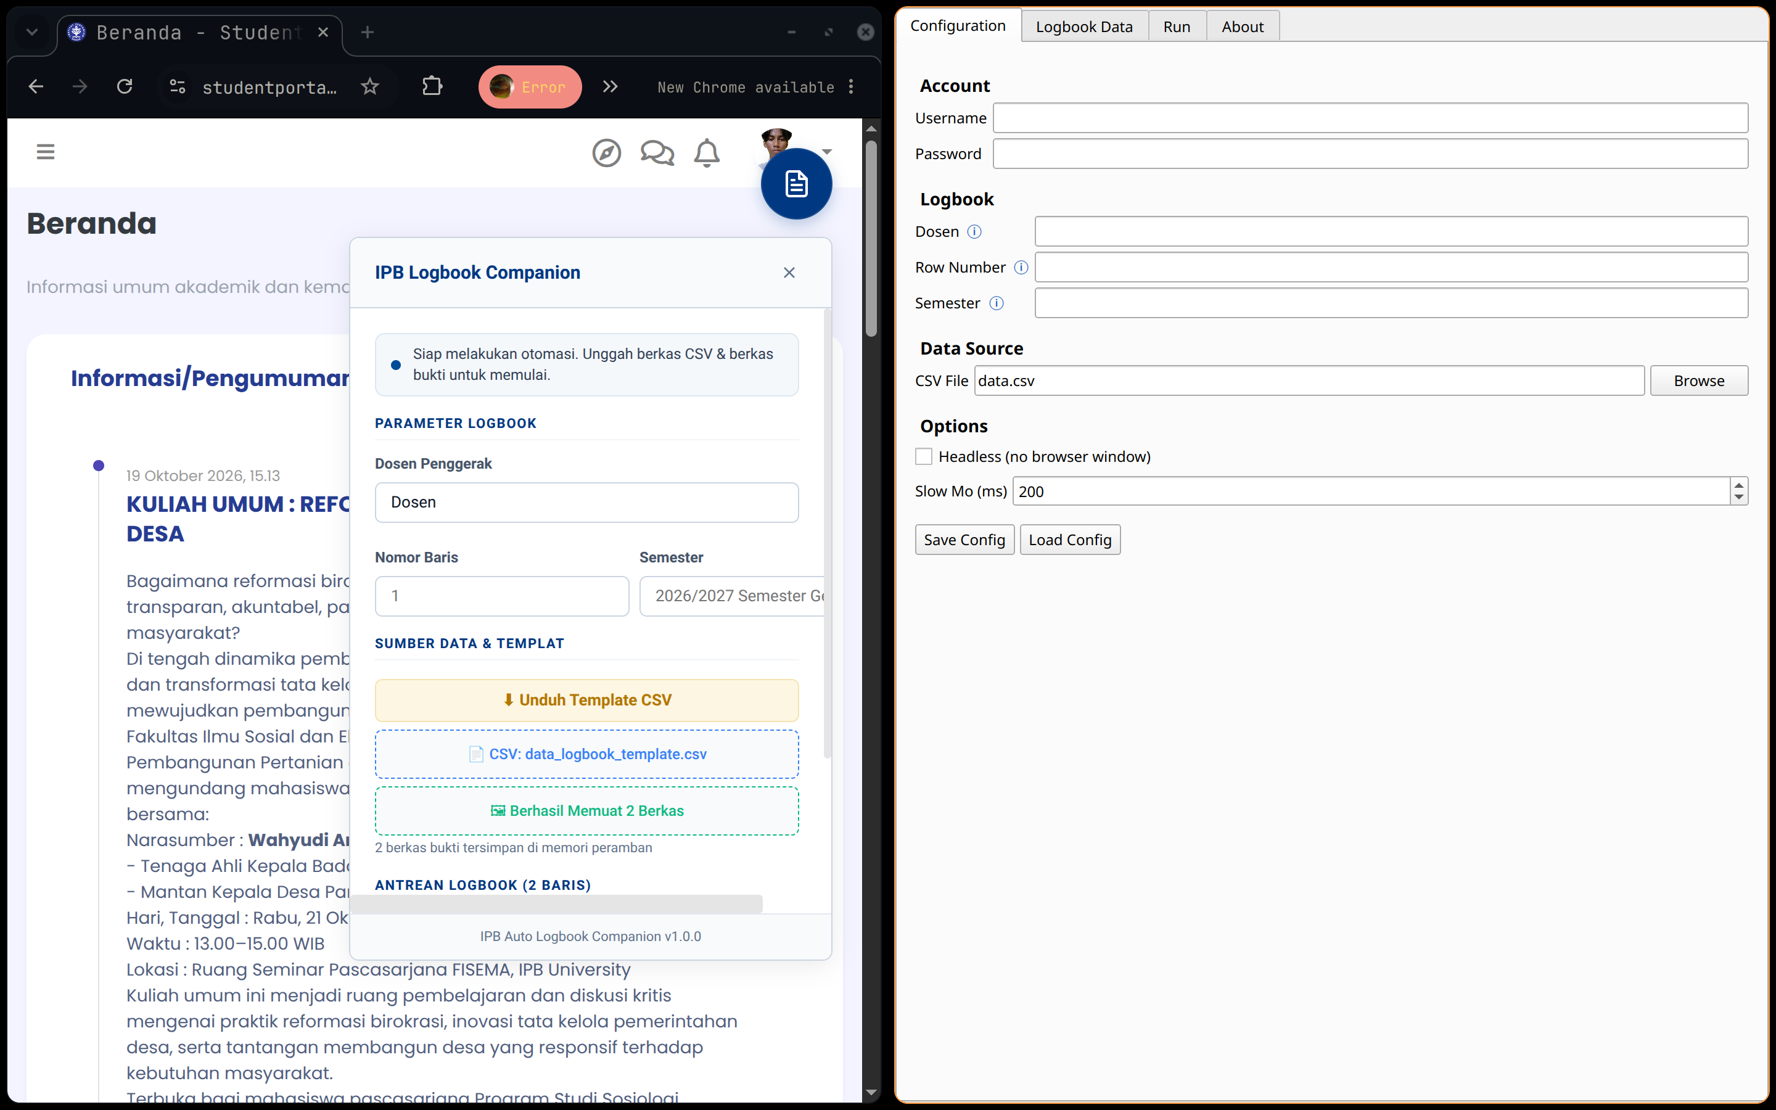Open Chrome menu three-dot icon

coord(851,86)
